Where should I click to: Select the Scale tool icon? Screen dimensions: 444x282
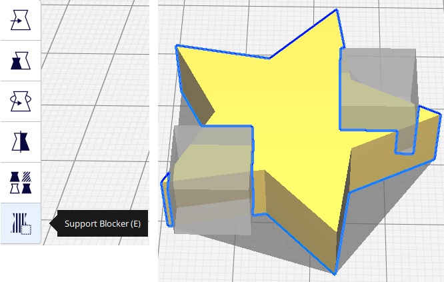[x=21, y=61]
